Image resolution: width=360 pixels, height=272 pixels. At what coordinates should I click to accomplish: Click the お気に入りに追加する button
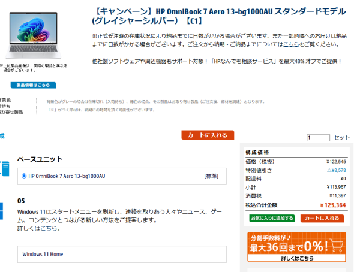(272, 218)
